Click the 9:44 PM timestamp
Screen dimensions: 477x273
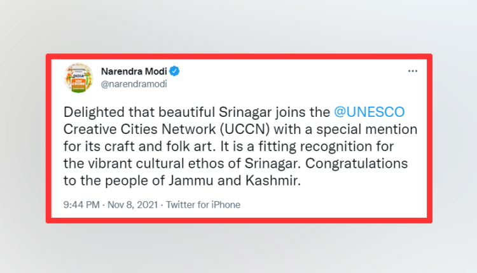(x=81, y=205)
